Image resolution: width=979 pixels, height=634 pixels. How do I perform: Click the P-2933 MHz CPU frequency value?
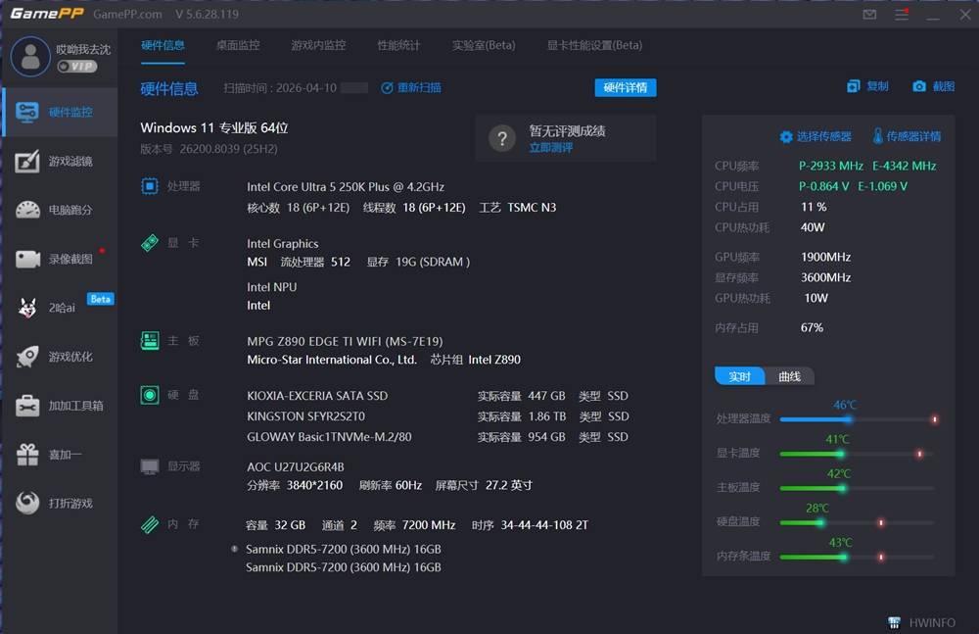pyautogui.click(x=830, y=166)
